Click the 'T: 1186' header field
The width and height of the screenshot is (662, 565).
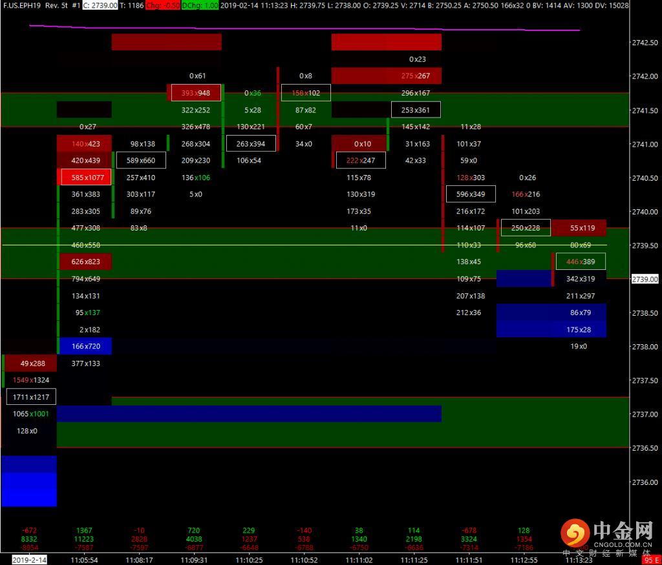[x=131, y=5]
